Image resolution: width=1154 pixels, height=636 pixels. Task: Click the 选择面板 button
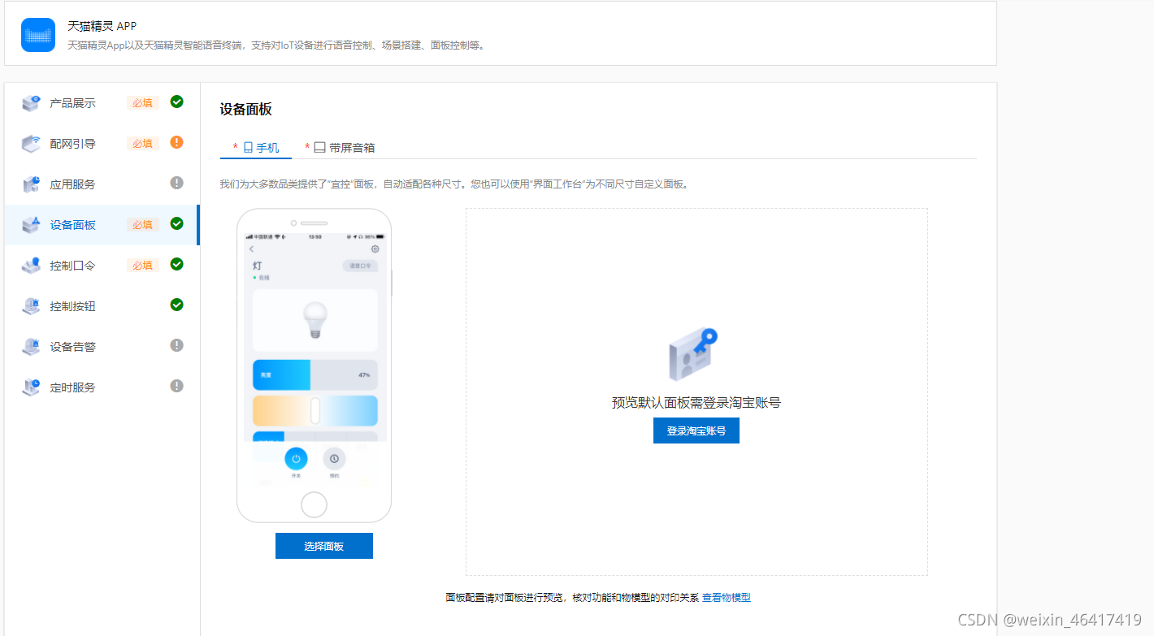click(x=324, y=546)
